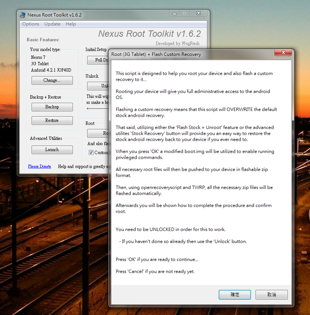Click the Root button in the toolkit window
Screen dimensions: 310x315
point(98,133)
